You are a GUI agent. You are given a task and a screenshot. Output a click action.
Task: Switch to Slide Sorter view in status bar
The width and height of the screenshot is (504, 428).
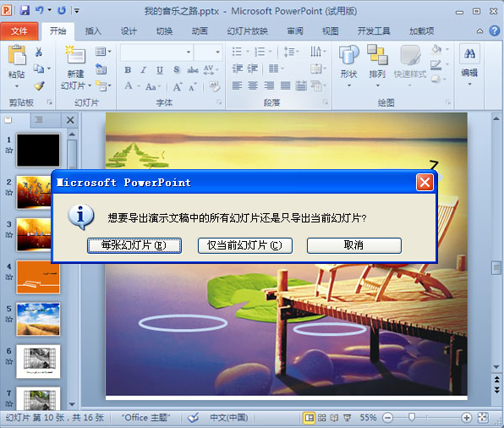321,418
